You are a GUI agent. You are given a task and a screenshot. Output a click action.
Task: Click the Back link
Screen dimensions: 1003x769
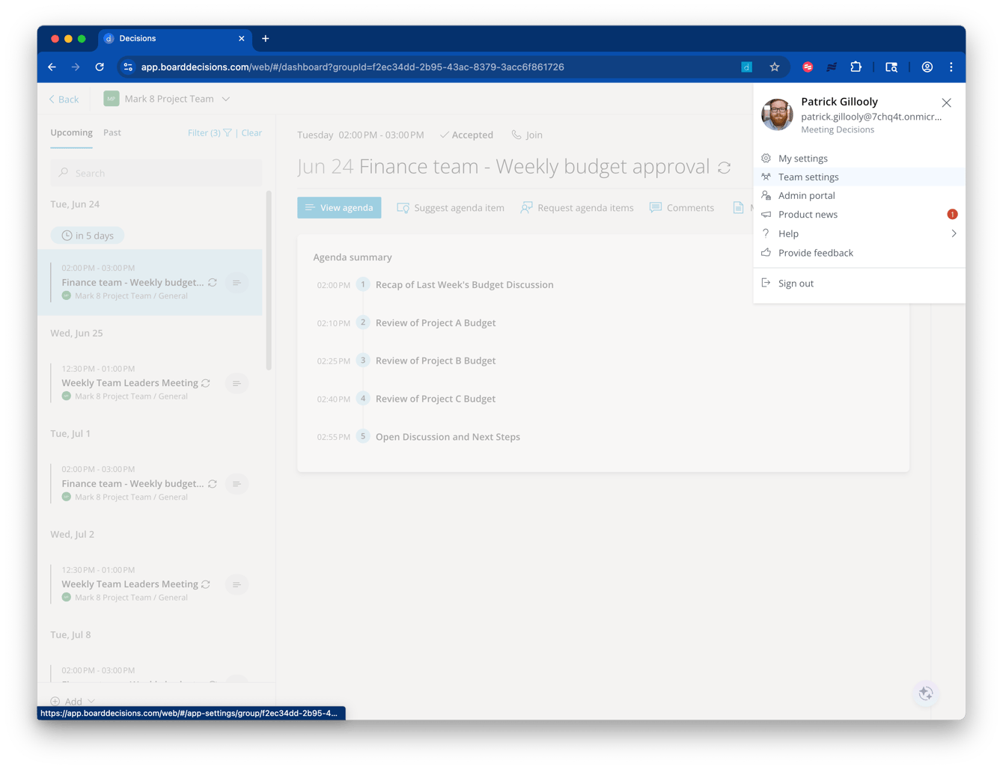coord(63,98)
